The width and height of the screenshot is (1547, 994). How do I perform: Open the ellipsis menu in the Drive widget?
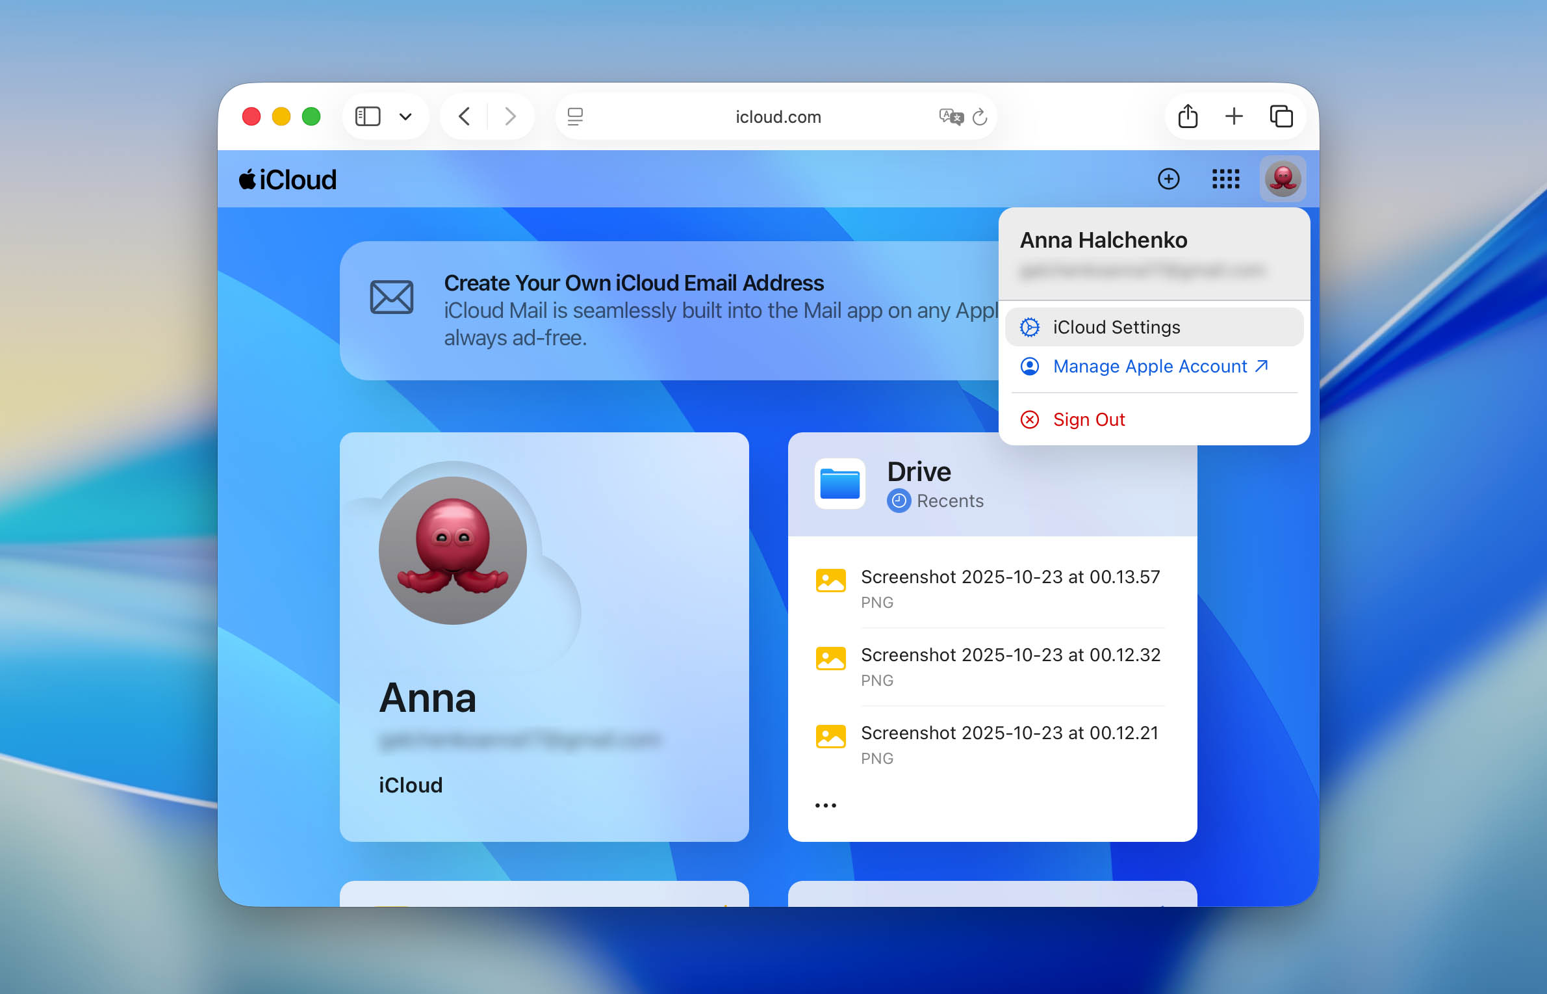825,804
